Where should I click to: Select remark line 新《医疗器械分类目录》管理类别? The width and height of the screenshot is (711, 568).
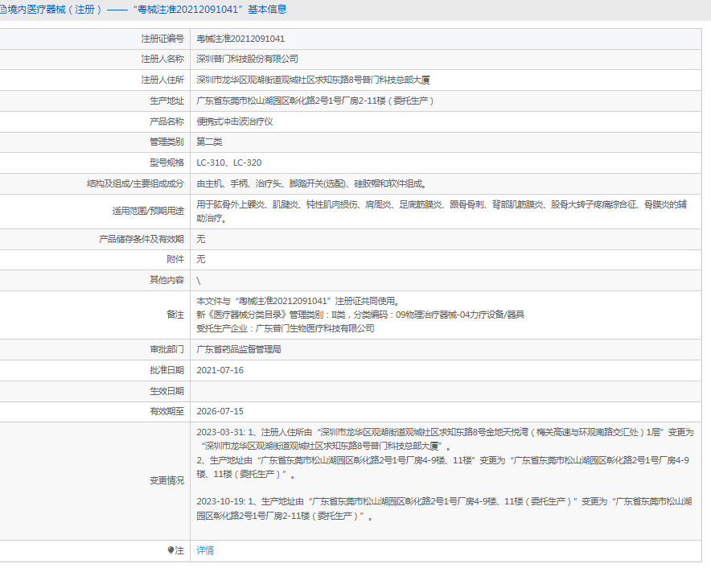tap(360, 315)
